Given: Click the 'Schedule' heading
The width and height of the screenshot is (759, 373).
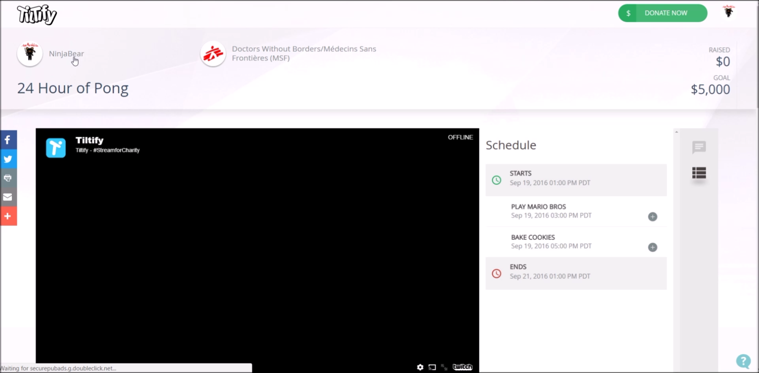Looking at the screenshot, I should pyautogui.click(x=511, y=145).
